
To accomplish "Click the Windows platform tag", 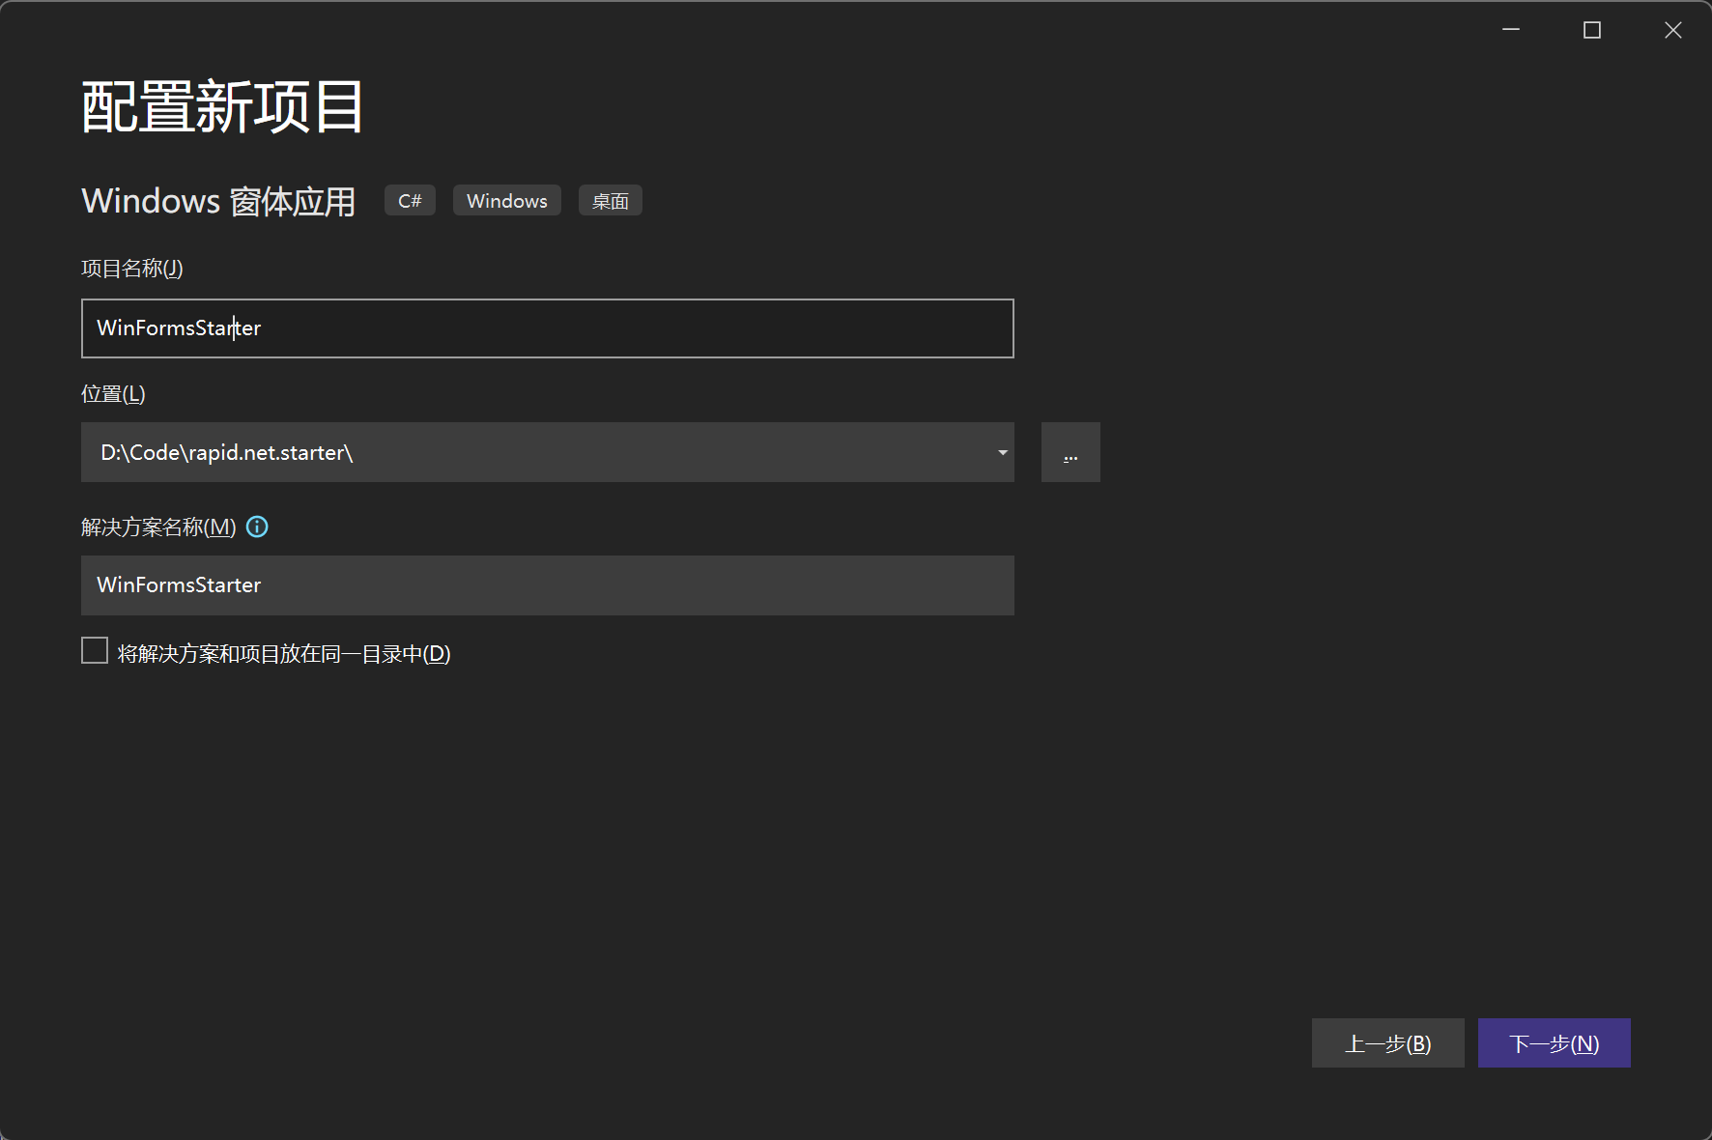I will click(x=506, y=201).
